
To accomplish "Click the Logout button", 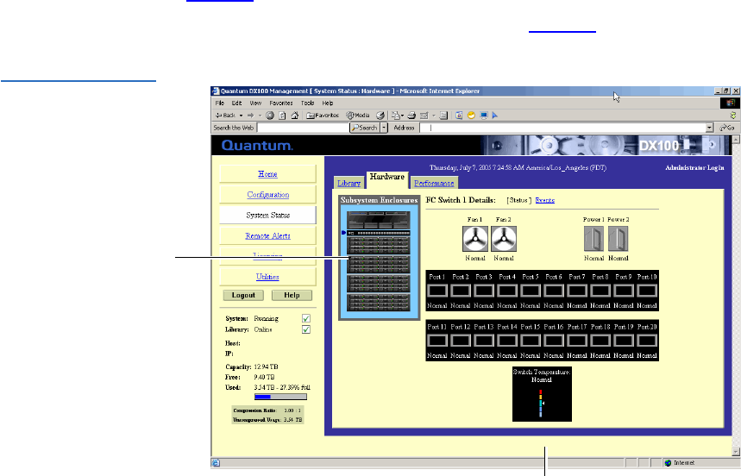I will [243, 295].
